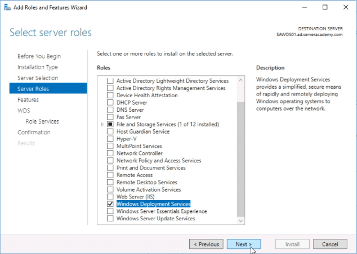Open the Installation Type step
Viewport: 357px width, 254px height.
(37, 67)
